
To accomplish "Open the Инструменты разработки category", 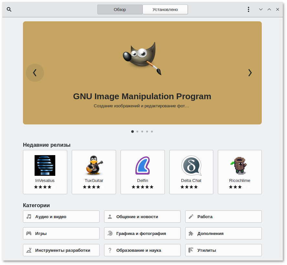I will (61, 250).
